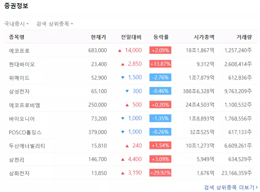Click the 23,166,359주 volume
This screenshot has width=260, height=192.
click(x=237, y=173)
